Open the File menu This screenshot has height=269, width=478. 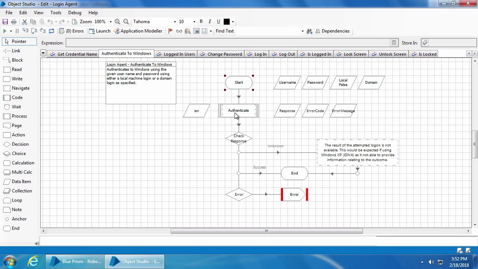(x=9, y=13)
